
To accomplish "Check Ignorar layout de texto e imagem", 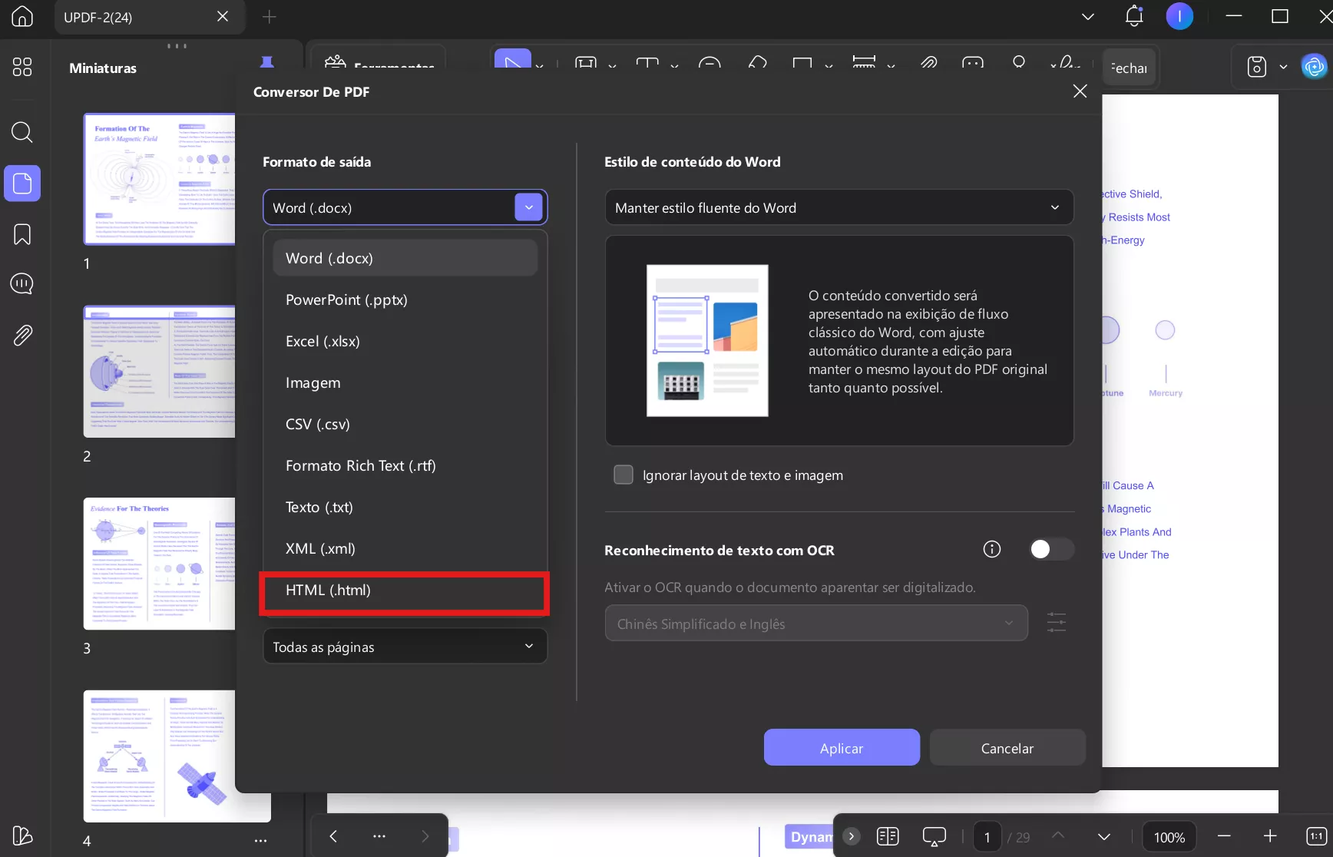I will pyautogui.click(x=623, y=475).
